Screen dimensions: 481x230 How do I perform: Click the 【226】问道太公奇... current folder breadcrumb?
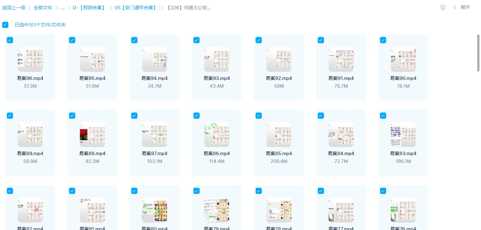click(x=189, y=8)
